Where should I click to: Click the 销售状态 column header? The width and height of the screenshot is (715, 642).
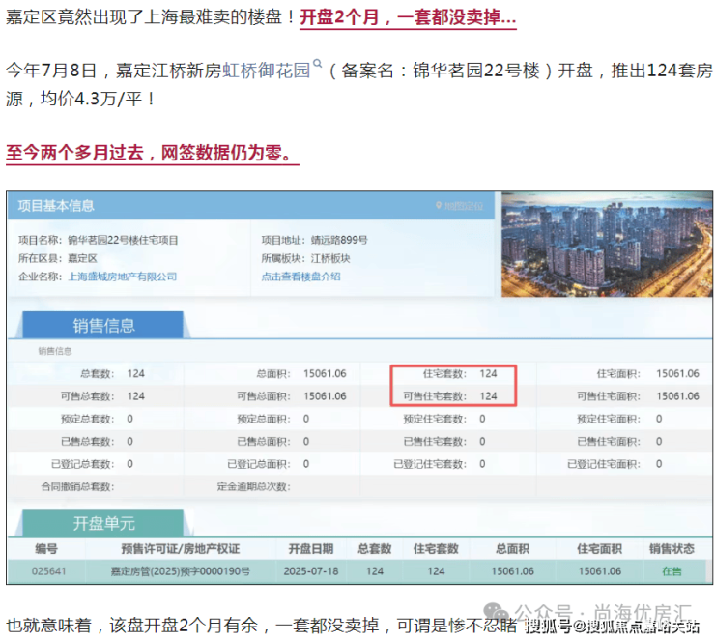coord(672,549)
